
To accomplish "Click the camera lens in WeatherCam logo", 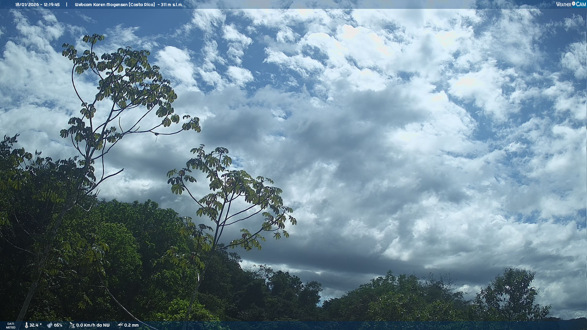I will click(574, 4).
